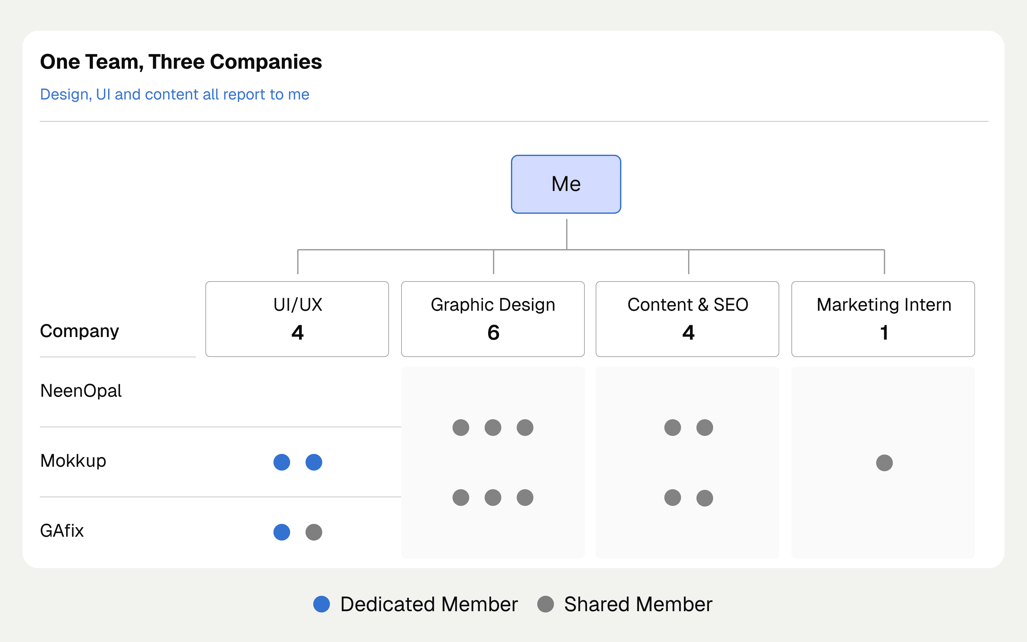Click the NeenOpal row label
This screenshot has width=1027, height=642.
(81, 391)
